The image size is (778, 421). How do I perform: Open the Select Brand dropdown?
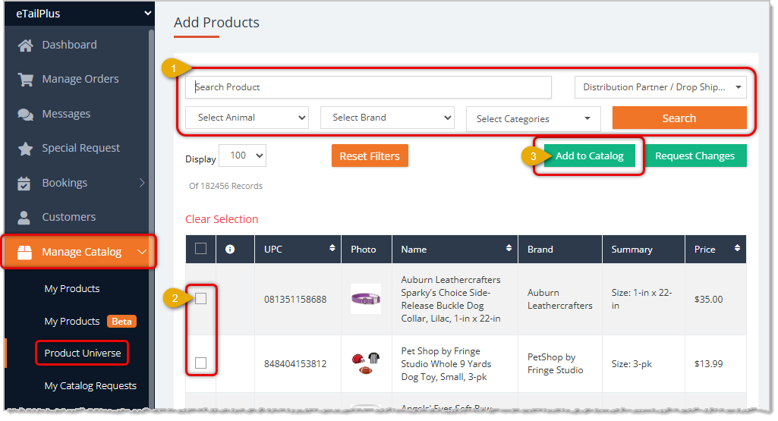[387, 118]
